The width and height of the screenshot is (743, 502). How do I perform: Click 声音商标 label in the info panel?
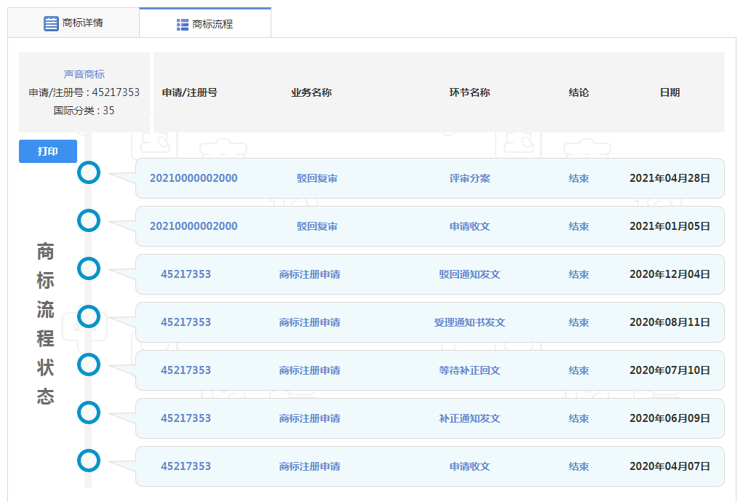[84, 74]
